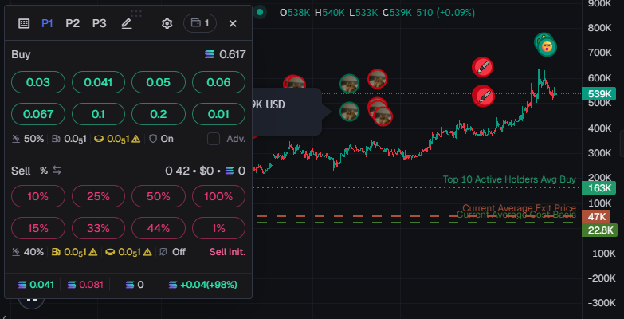Image resolution: width=624 pixels, height=319 pixels.
Task: Toggle sell MEV shield Off
Action: click(173, 252)
